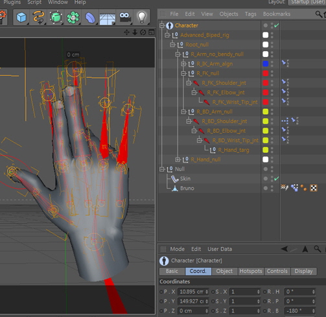Click the Character object icon in tree
The width and height of the screenshot is (326, 317).
(170, 25)
